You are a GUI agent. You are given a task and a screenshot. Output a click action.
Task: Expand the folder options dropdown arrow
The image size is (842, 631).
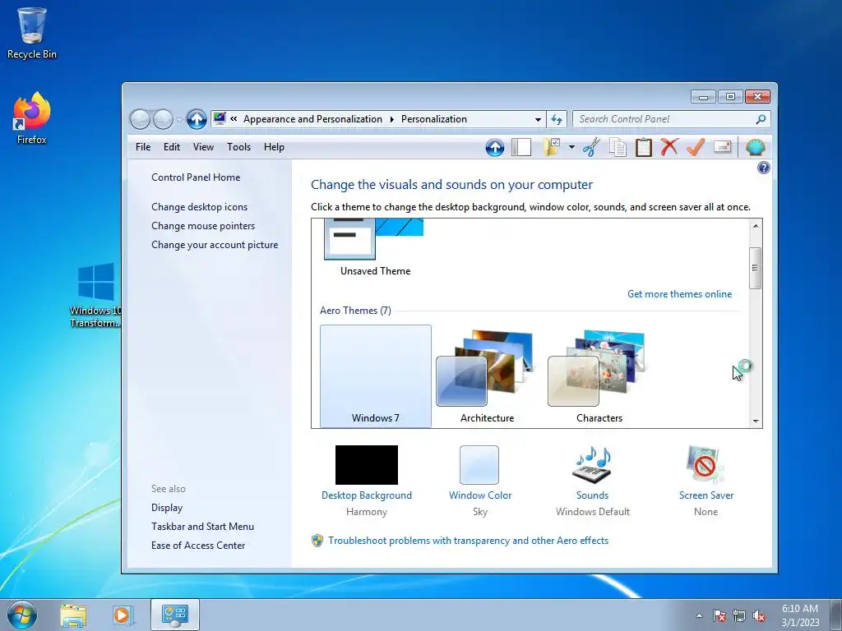coord(571,147)
